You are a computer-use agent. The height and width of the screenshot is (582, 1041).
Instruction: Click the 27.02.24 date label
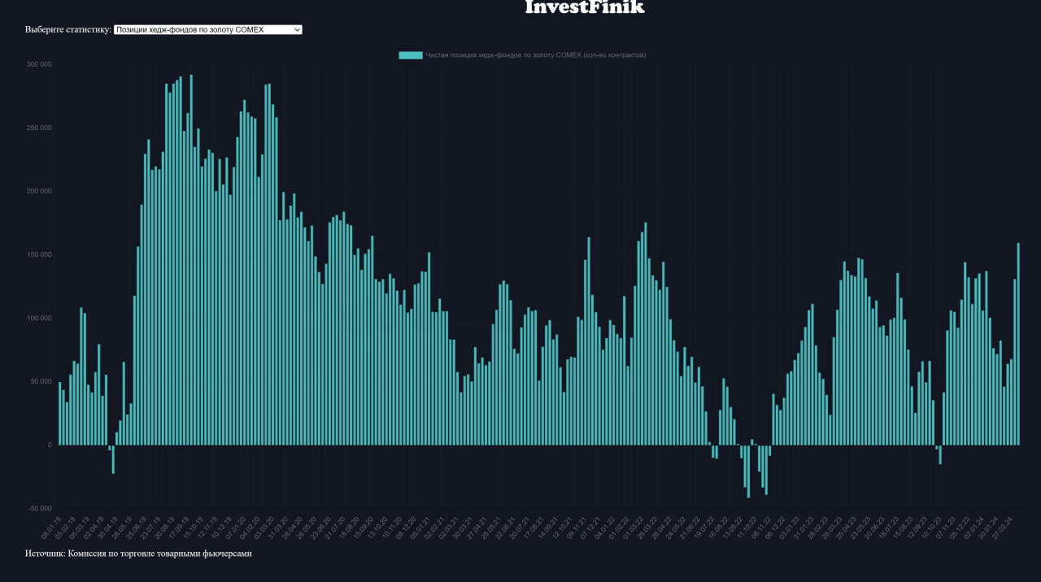pyautogui.click(x=1003, y=527)
